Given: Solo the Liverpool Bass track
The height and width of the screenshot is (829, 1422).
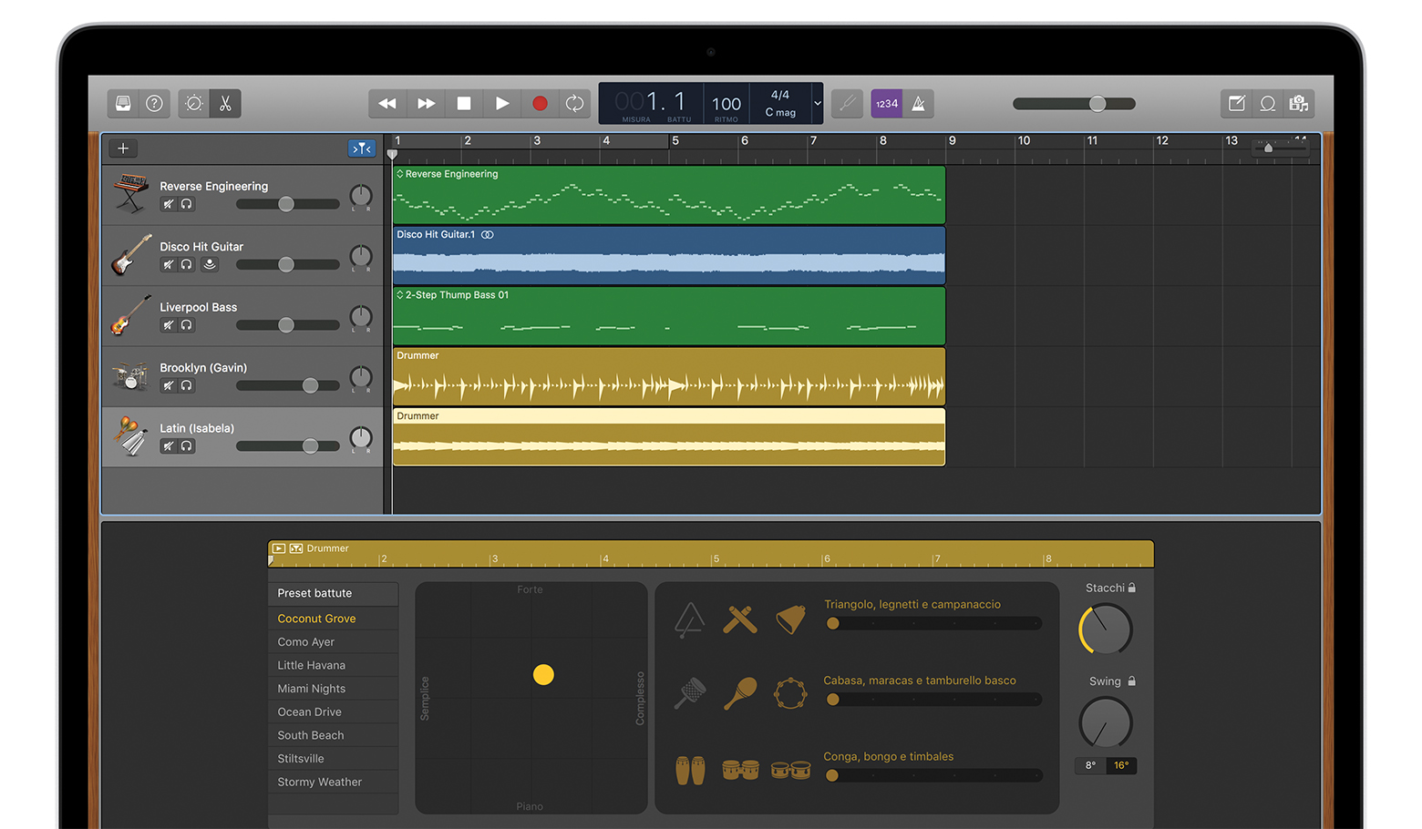Looking at the screenshot, I should pos(187,325).
